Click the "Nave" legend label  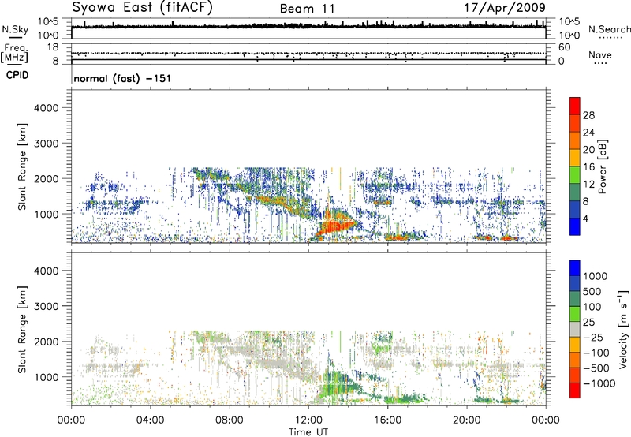coord(600,54)
